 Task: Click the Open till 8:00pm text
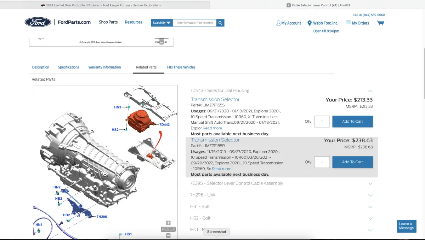(326, 31)
